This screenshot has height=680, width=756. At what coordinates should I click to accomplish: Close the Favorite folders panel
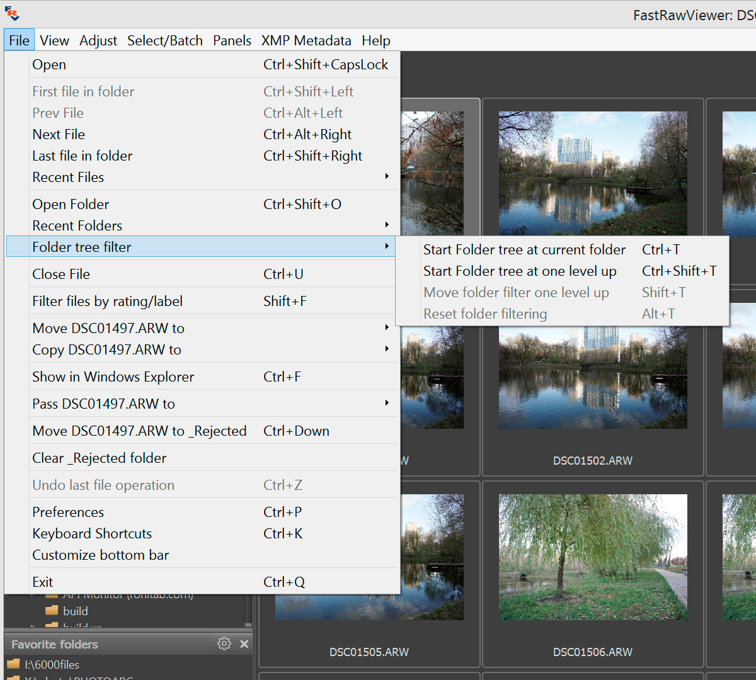pyautogui.click(x=244, y=643)
